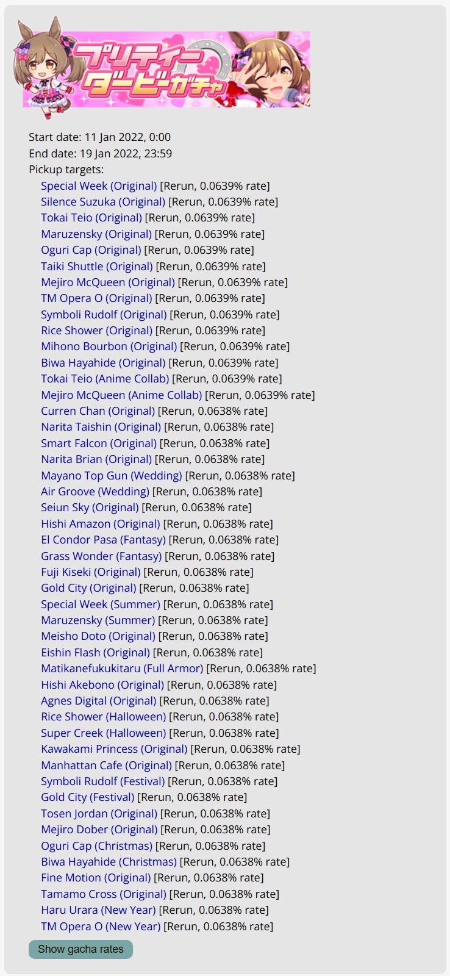Open TM Opera O (Original) link
Viewport: 450px width, 976px height.
[96, 298]
